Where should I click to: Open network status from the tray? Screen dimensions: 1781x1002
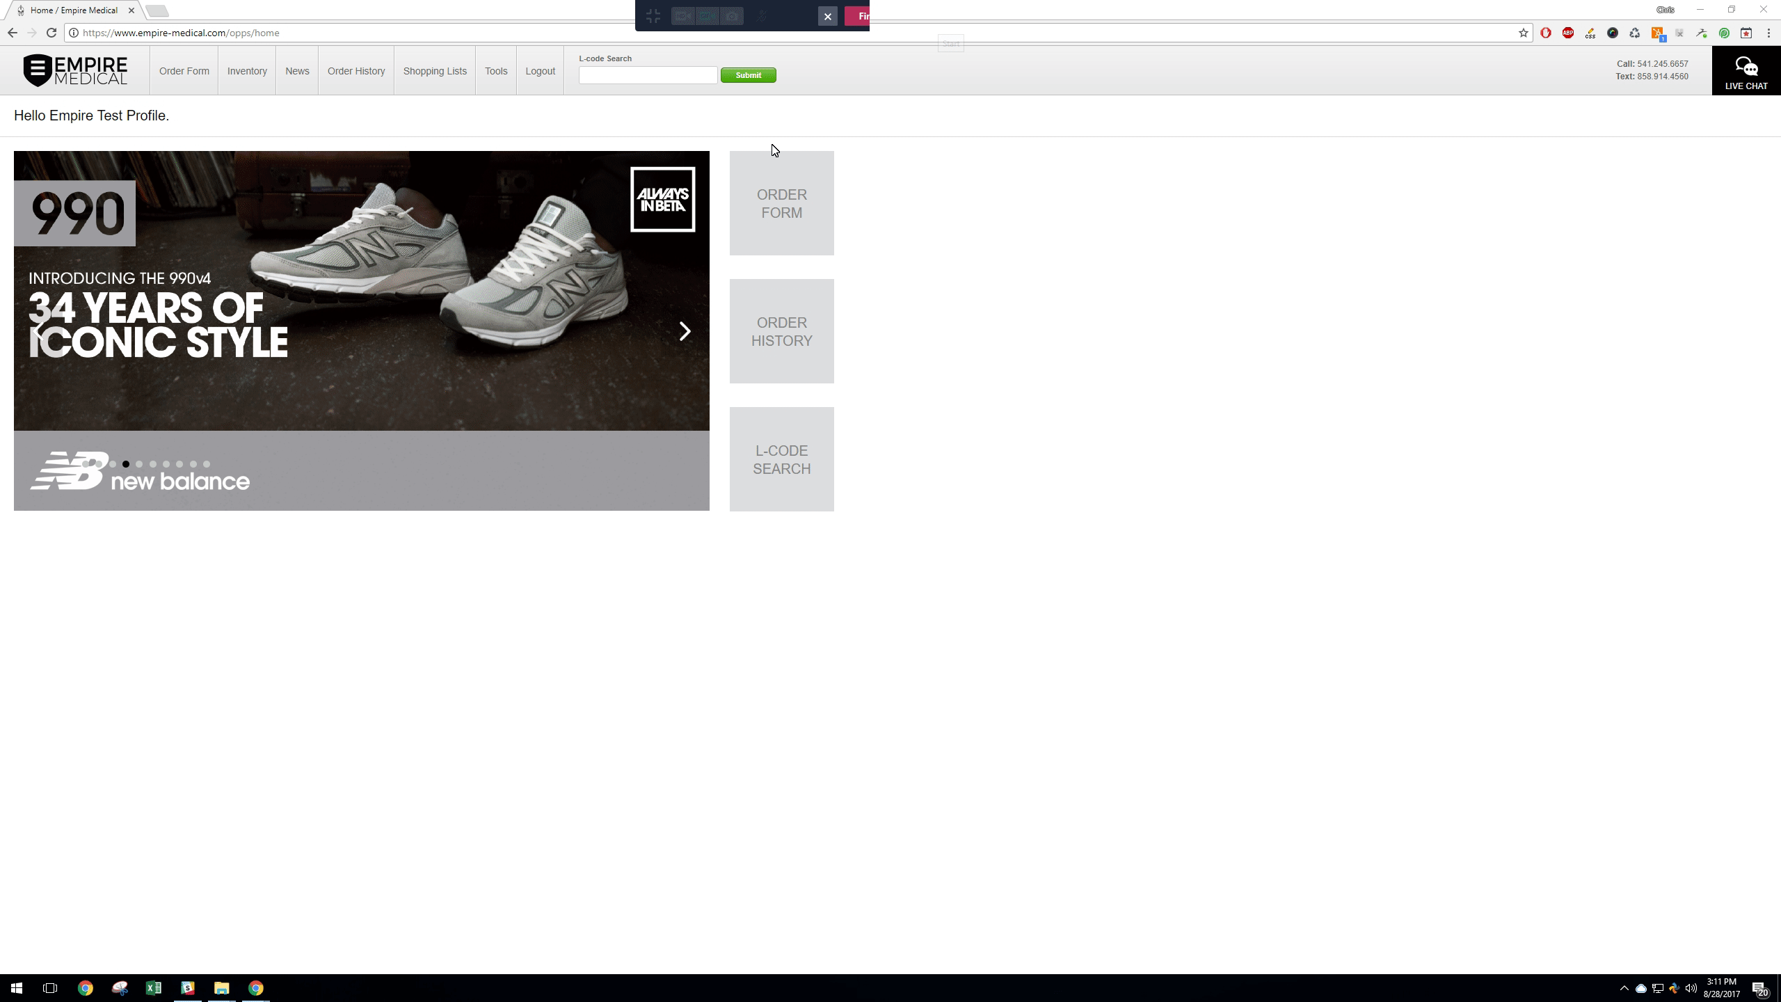pyautogui.click(x=1657, y=988)
